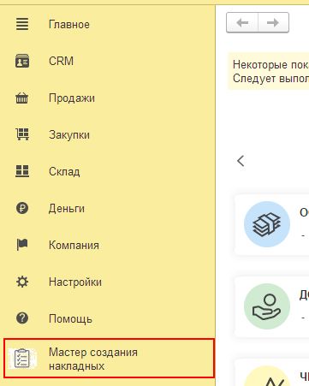Image resolution: width=309 pixels, height=386 pixels.
Task: Click the Компания flag icon
Action: (x=22, y=245)
